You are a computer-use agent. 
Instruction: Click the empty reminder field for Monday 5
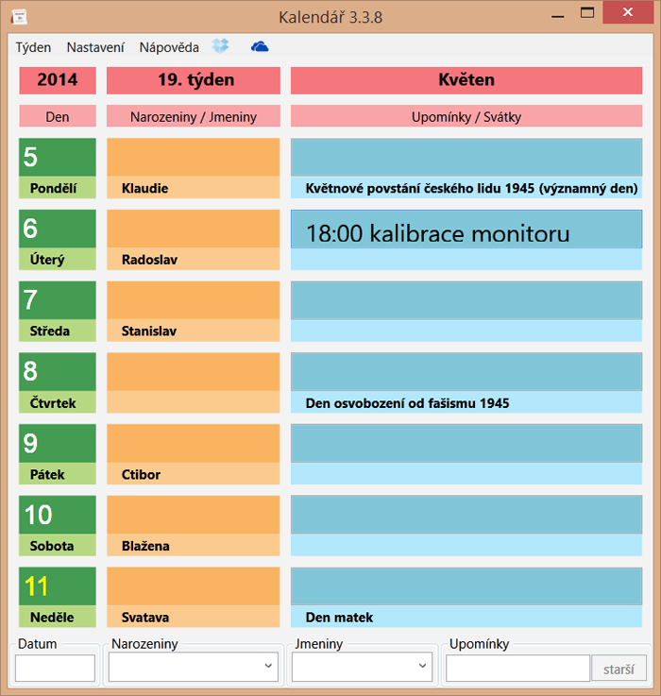pos(466,157)
